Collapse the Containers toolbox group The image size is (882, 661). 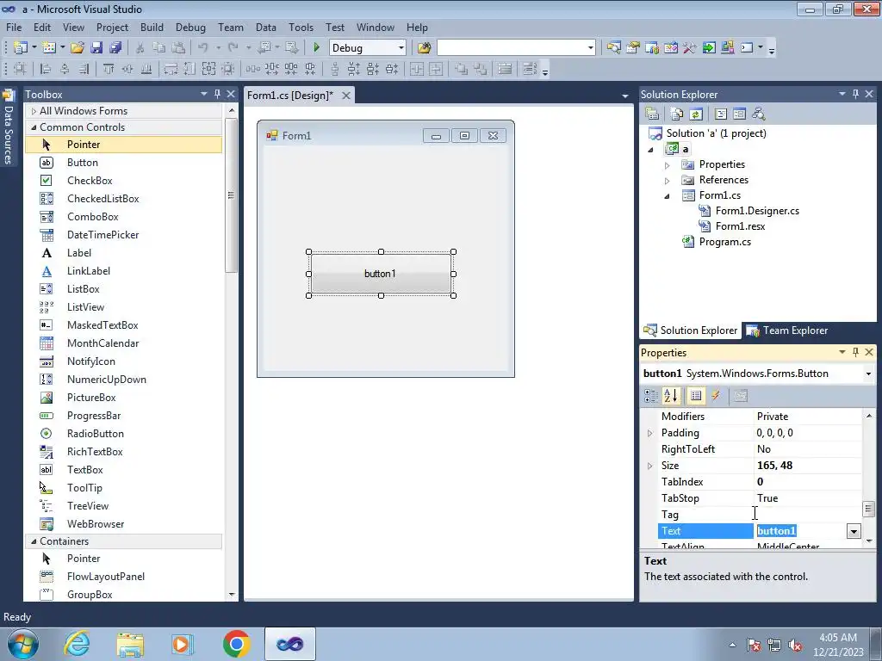(x=34, y=541)
